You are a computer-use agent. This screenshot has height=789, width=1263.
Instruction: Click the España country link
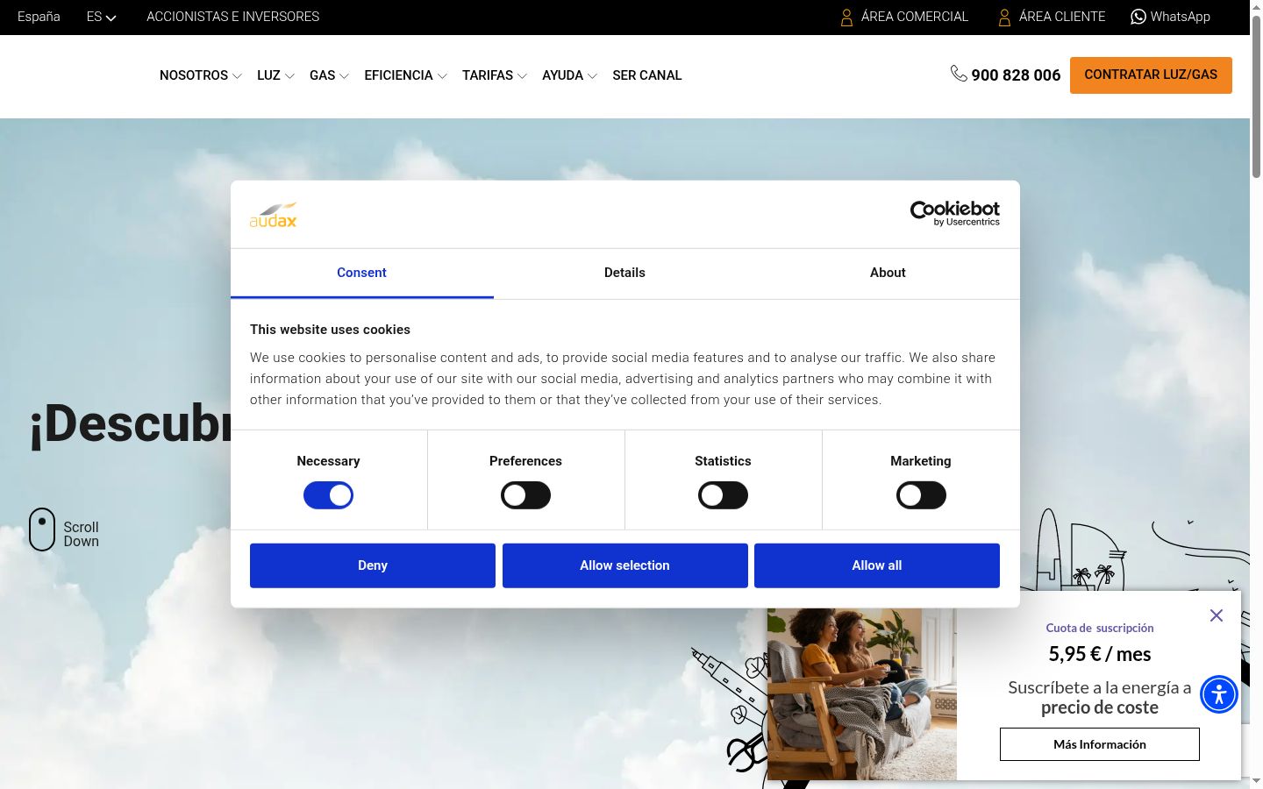[39, 17]
